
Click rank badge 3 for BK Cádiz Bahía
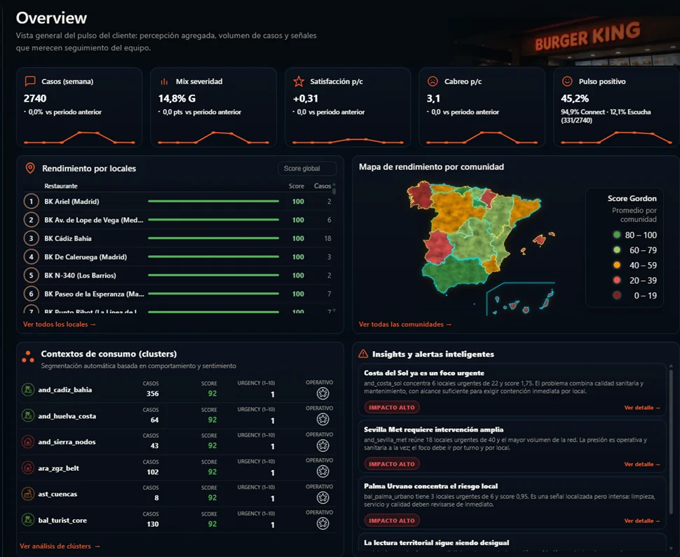tap(31, 238)
